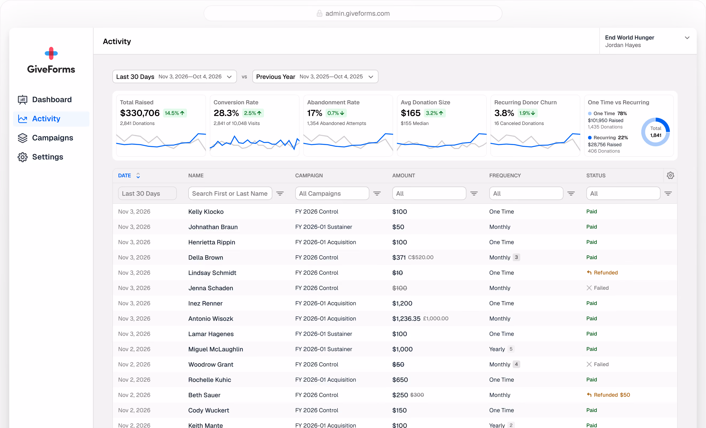The width and height of the screenshot is (706, 428).
Task: Click the GiveForms plus-shaped logo
Action: pyautogui.click(x=51, y=53)
